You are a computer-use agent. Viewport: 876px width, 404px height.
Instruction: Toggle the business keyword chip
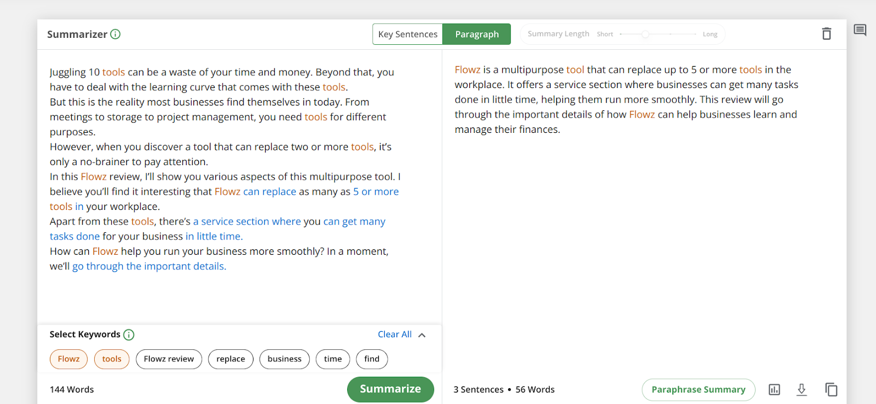[284, 359]
